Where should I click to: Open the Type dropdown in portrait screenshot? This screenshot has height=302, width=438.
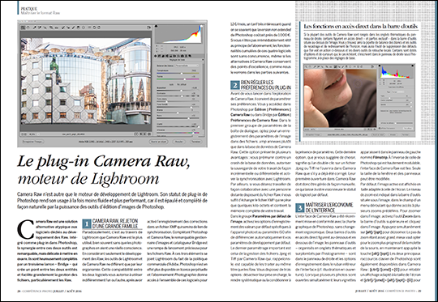pos(398,92)
